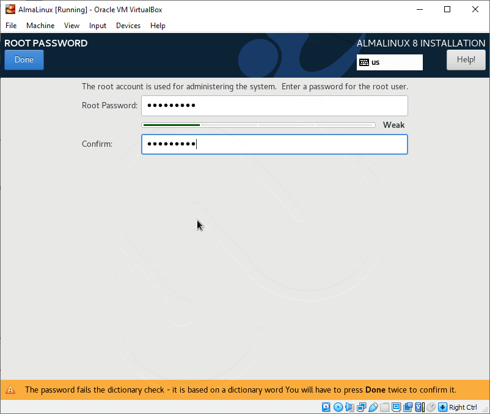Open the display status icon

(x=397, y=407)
